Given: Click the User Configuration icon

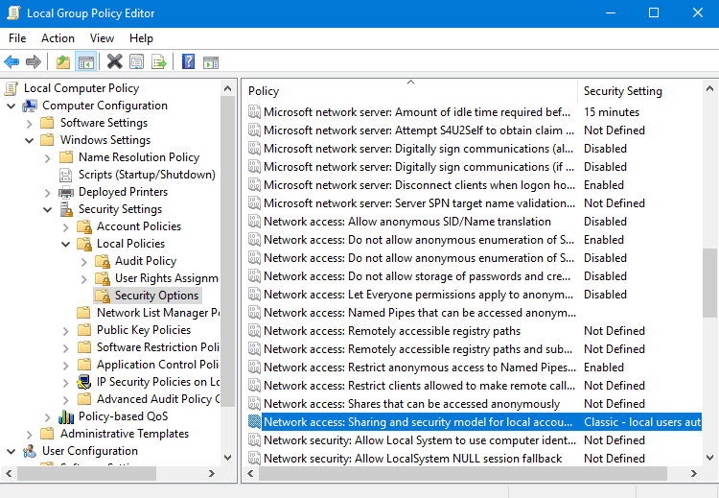Looking at the screenshot, I should click(x=30, y=451).
